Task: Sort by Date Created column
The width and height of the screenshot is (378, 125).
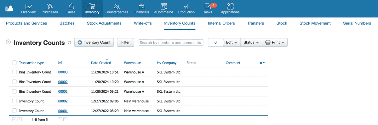Action: [x=101, y=63]
